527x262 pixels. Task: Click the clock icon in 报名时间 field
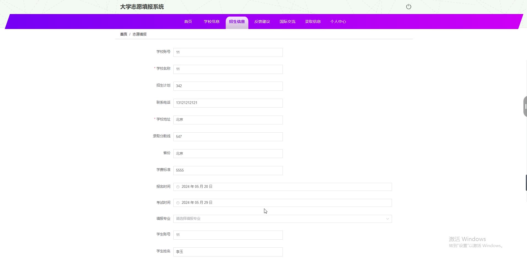click(178, 187)
